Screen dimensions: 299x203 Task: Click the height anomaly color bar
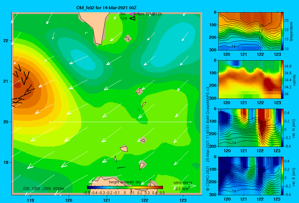tap(125, 187)
